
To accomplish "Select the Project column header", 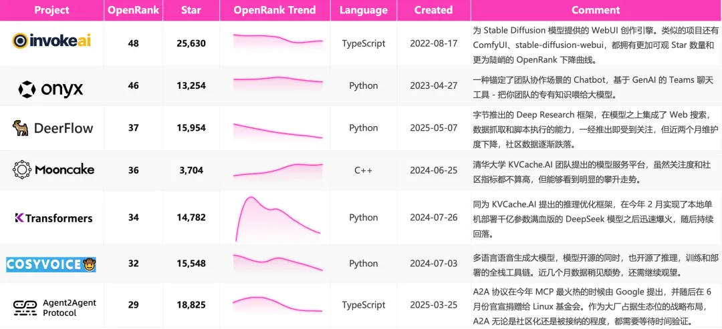I will pyautogui.click(x=51, y=10).
